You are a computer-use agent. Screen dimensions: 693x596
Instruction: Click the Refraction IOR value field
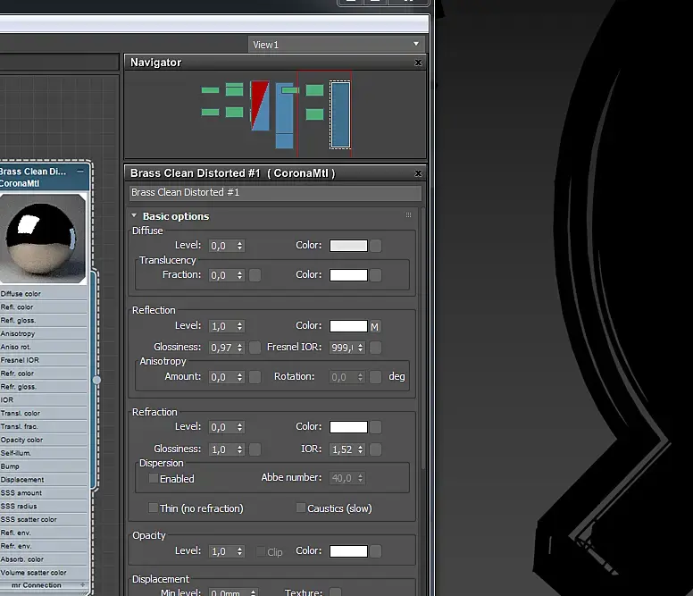coord(343,449)
